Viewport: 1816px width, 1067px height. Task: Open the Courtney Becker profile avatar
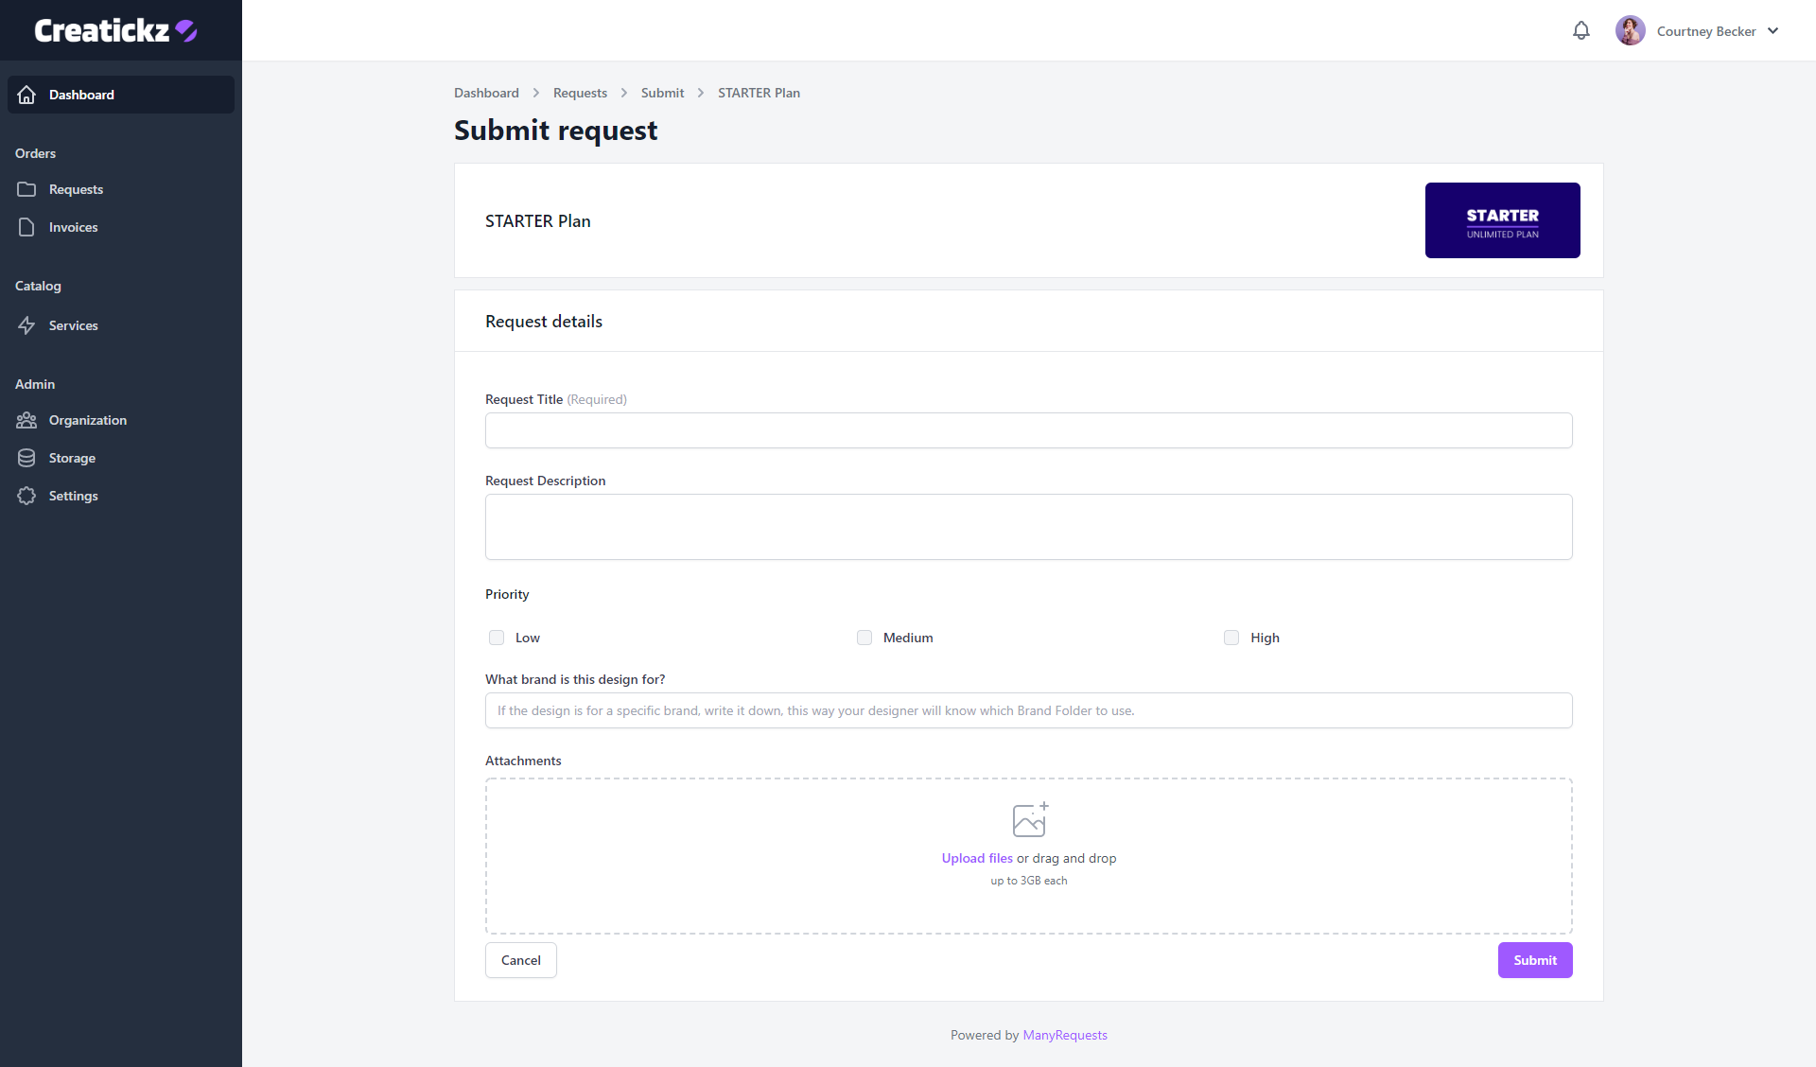click(1630, 31)
